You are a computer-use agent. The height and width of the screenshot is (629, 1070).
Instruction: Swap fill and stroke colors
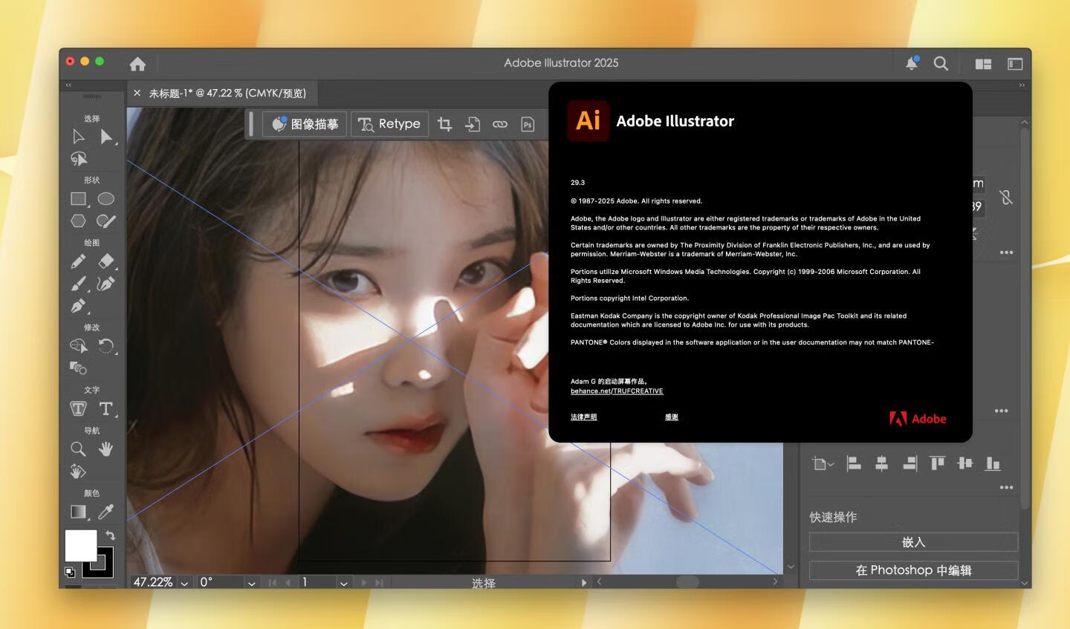[x=111, y=535]
